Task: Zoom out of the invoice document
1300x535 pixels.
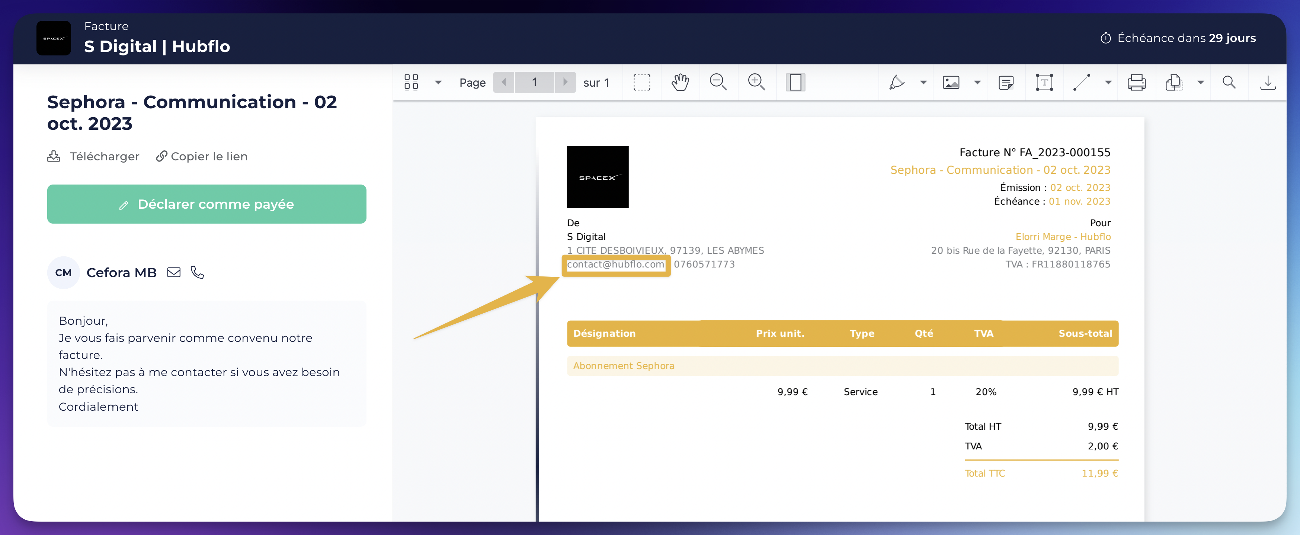Action: coord(718,82)
